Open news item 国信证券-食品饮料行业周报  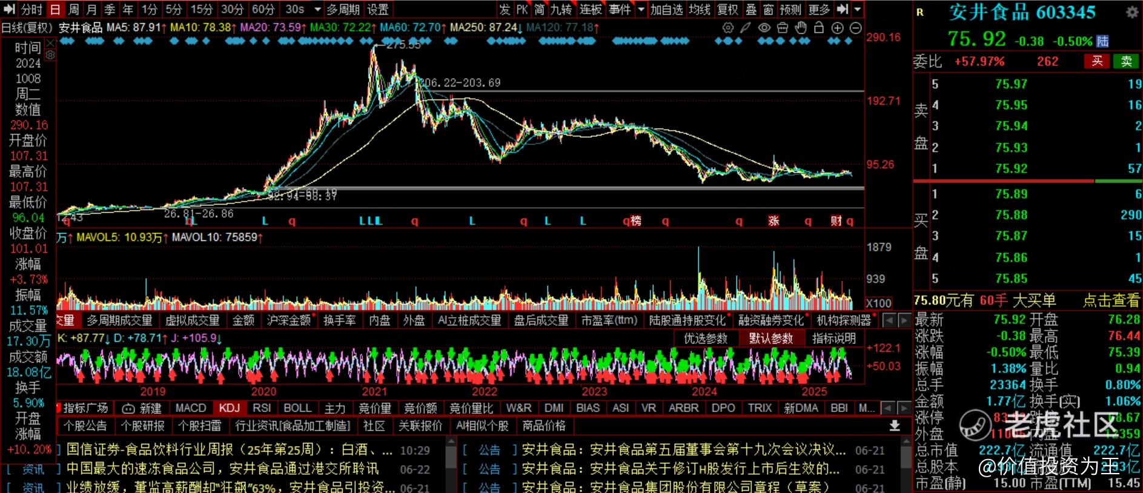pyautogui.click(x=230, y=450)
